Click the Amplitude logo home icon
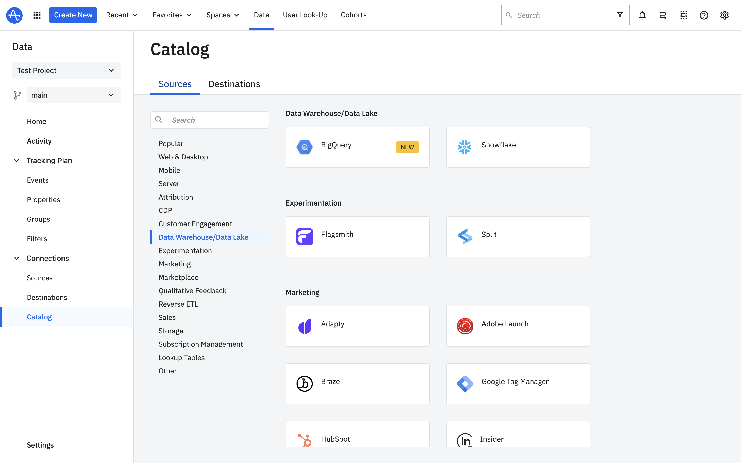741x463 pixels. (14, 15)
